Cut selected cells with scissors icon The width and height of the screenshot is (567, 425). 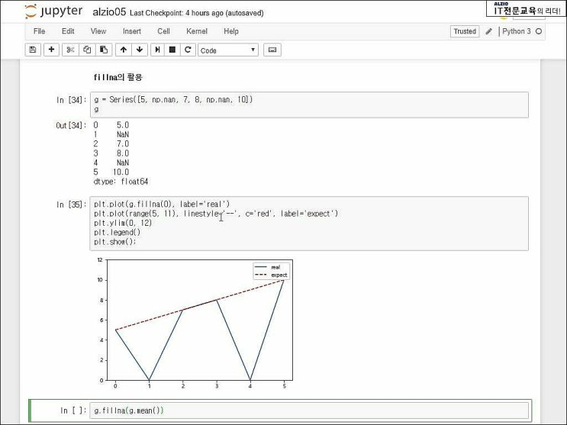click(70, 50)
